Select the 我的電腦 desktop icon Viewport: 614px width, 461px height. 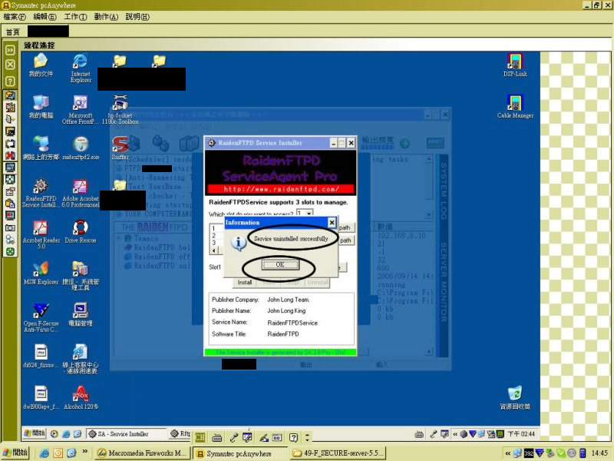(41, 107)
